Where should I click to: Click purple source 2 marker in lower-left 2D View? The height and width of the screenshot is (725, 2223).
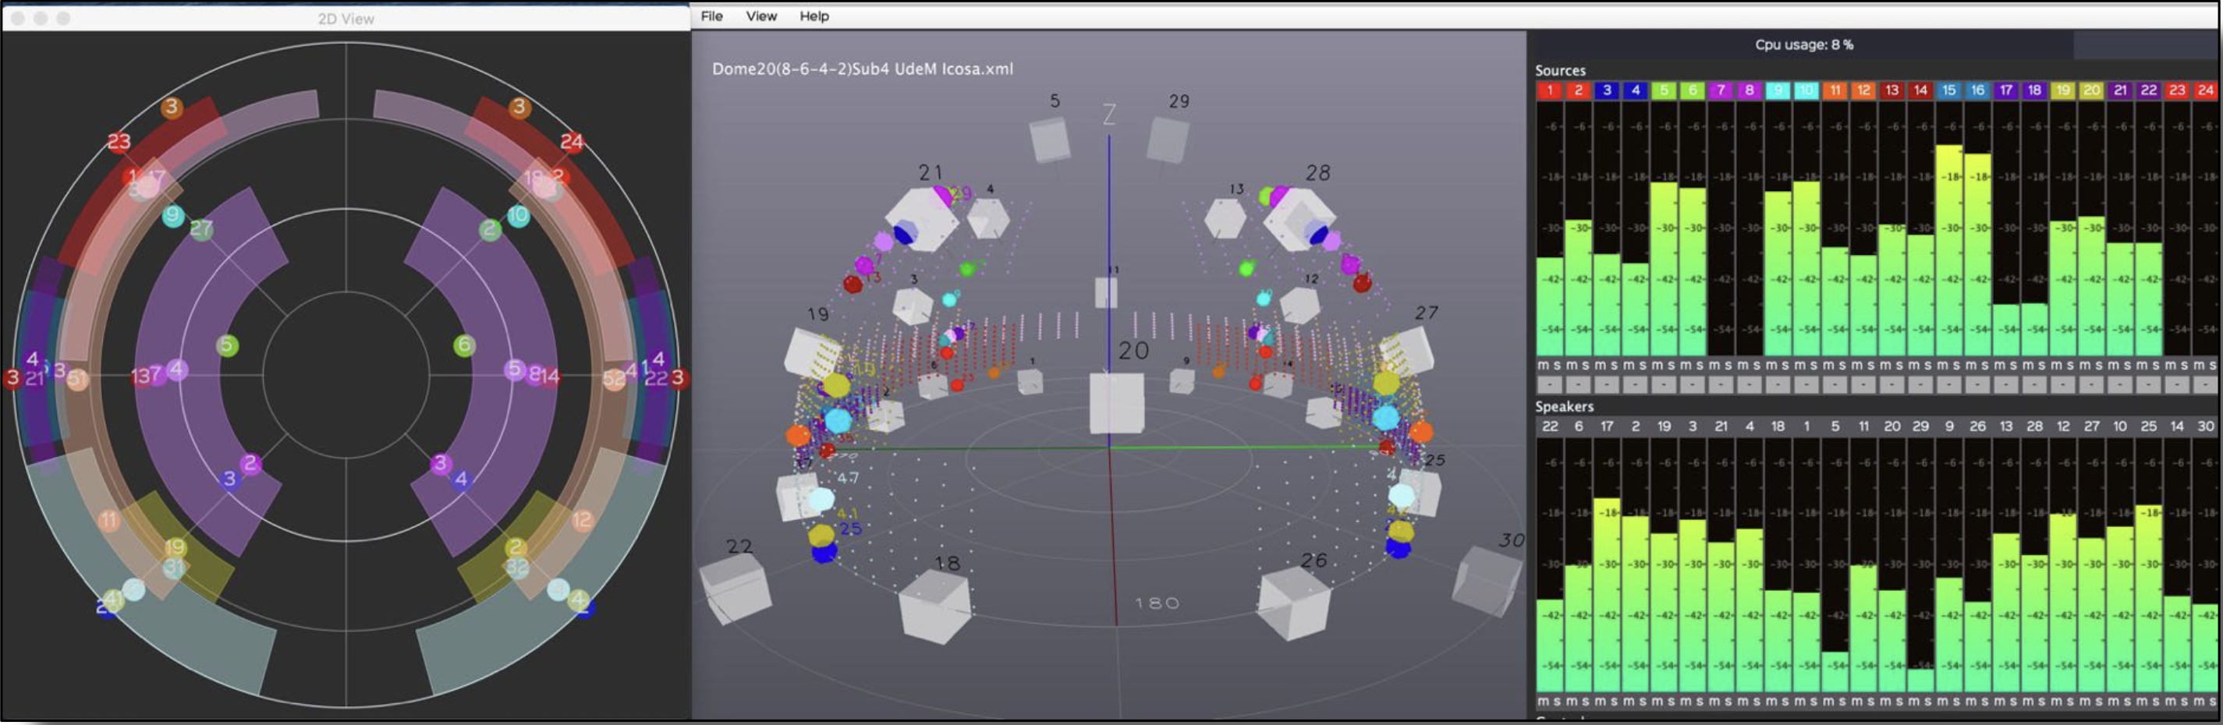(250, 463)
